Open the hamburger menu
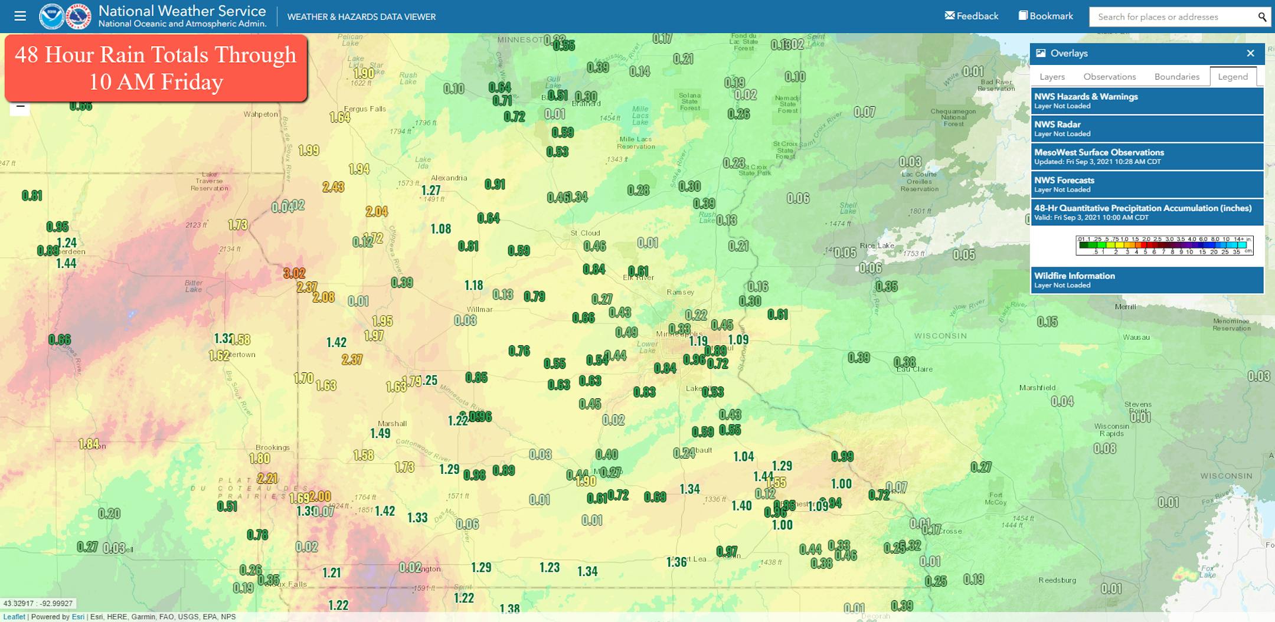The height and width of the screenshot is (622, 1275). 20,16
